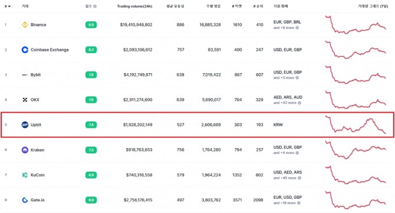The width and height of the screenshot is (395, 213).
Task: Click the Gate.io logo icon
Action: tap(25, 200)
